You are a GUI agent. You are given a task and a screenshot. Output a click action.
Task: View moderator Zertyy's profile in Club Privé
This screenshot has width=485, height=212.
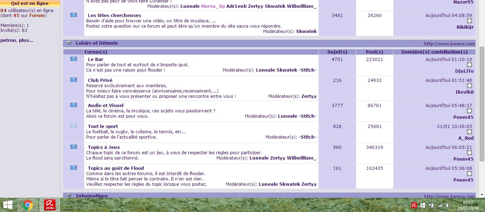pyautogui.click(x=309, y=96)
